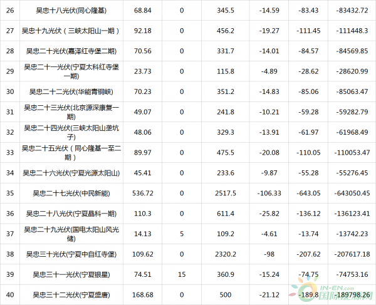Image resolution: width=376 pixels, height=305 pixels.
Task: Select the value -61.97
Action: point(308,132)
